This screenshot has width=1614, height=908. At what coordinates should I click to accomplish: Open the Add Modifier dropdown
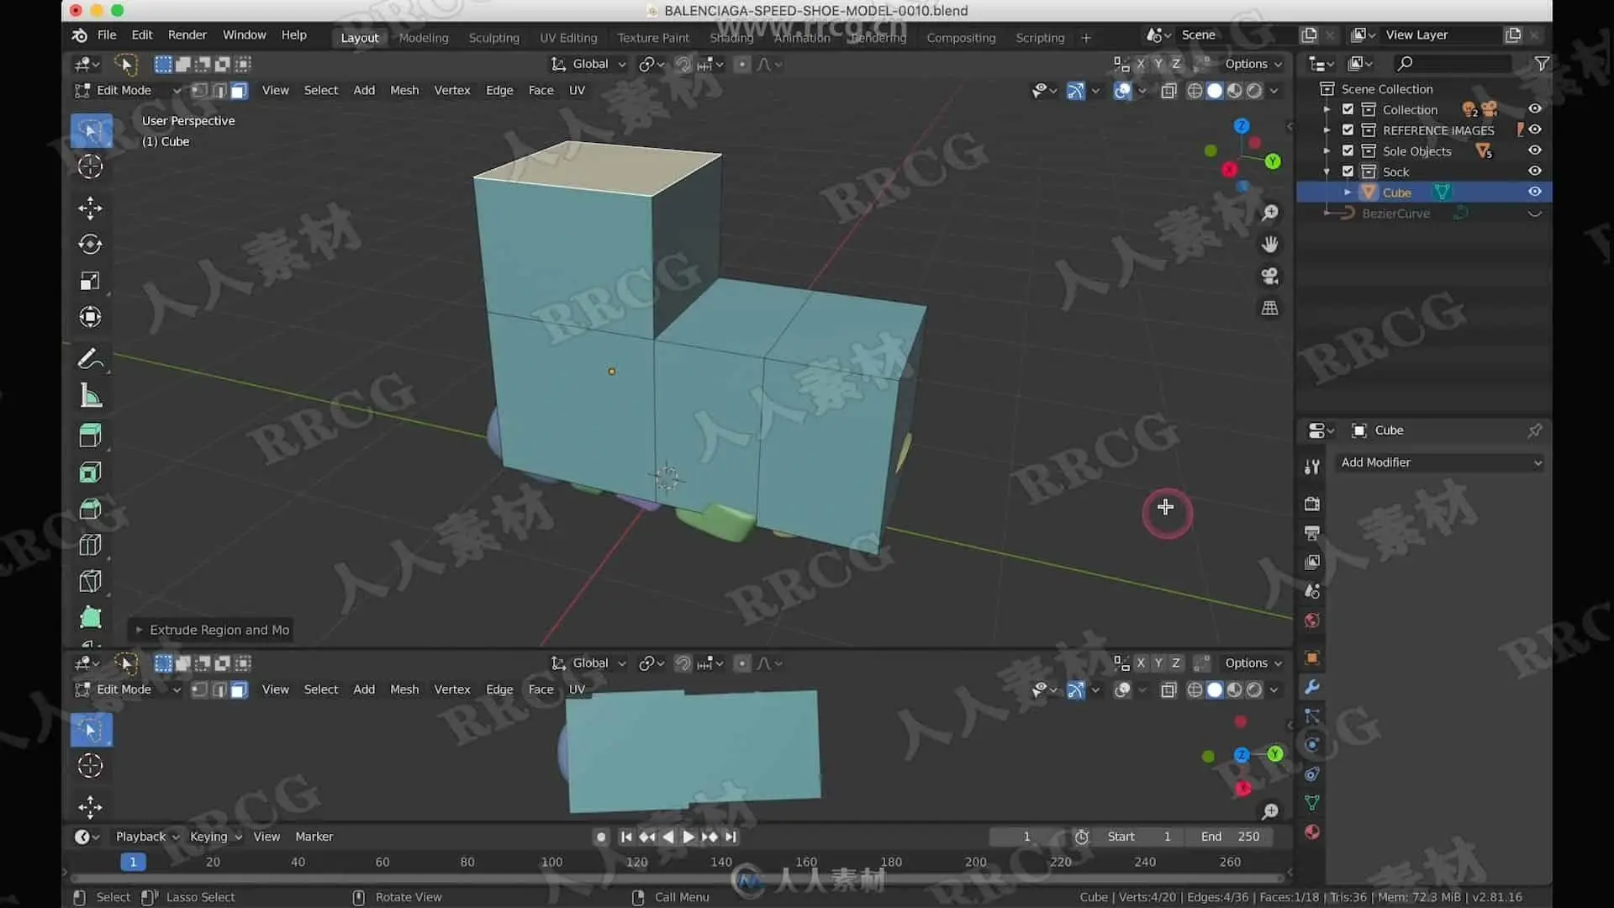(1440, 462)
